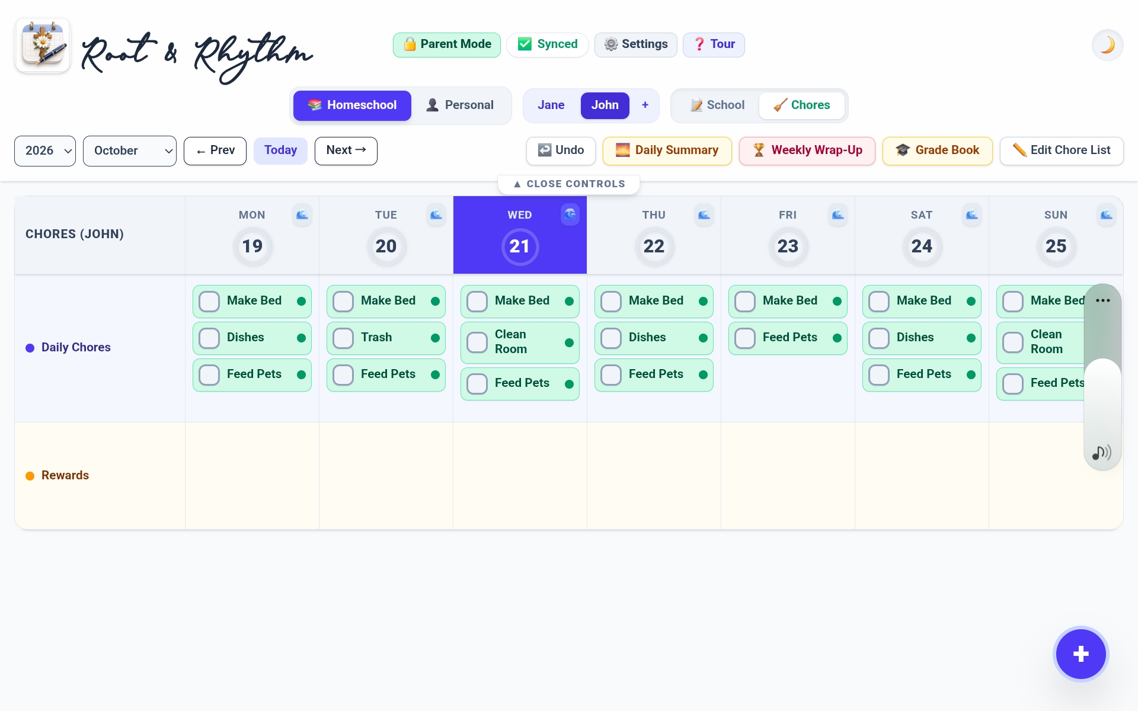Jump to the current week with Today
The image size is (1138, 711).
280,150
